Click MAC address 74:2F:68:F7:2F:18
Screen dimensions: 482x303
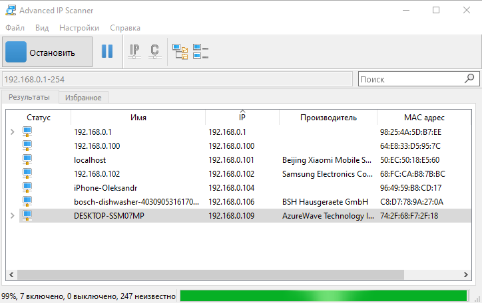point(409,215)
